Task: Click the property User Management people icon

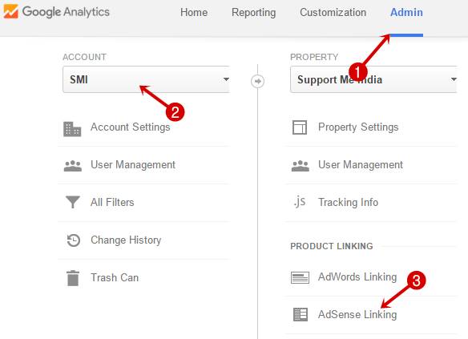Action: point(300,166)
